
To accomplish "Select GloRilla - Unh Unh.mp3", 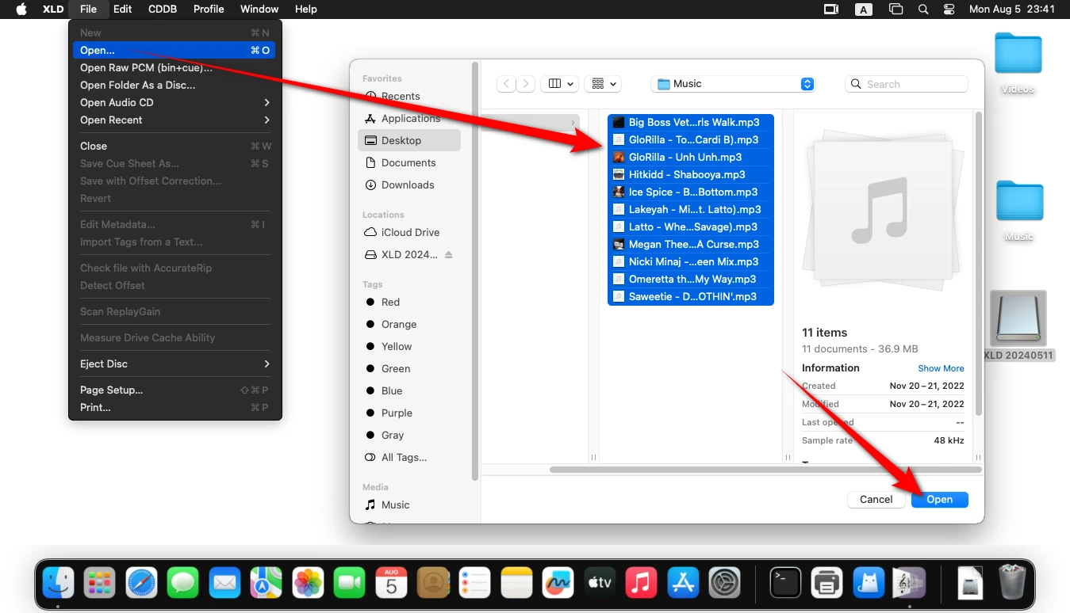I will [690, 158].
